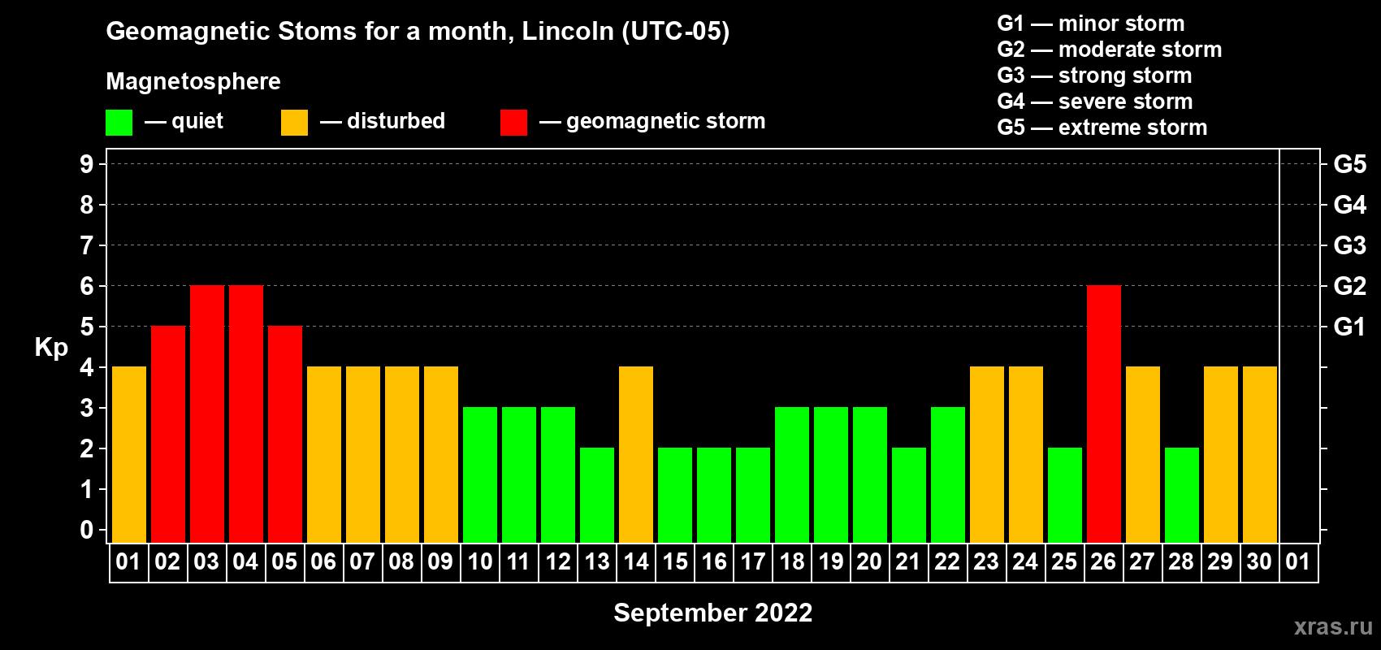Select the red bar for September 26

tap(1103, 414)
